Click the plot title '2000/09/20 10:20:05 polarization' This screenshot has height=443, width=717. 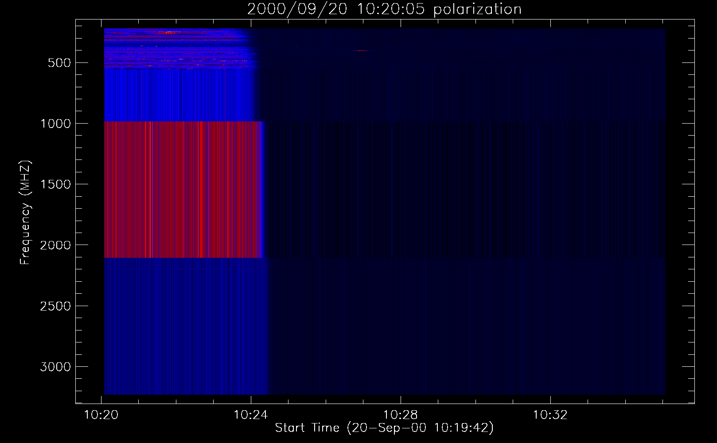(384, 9)
